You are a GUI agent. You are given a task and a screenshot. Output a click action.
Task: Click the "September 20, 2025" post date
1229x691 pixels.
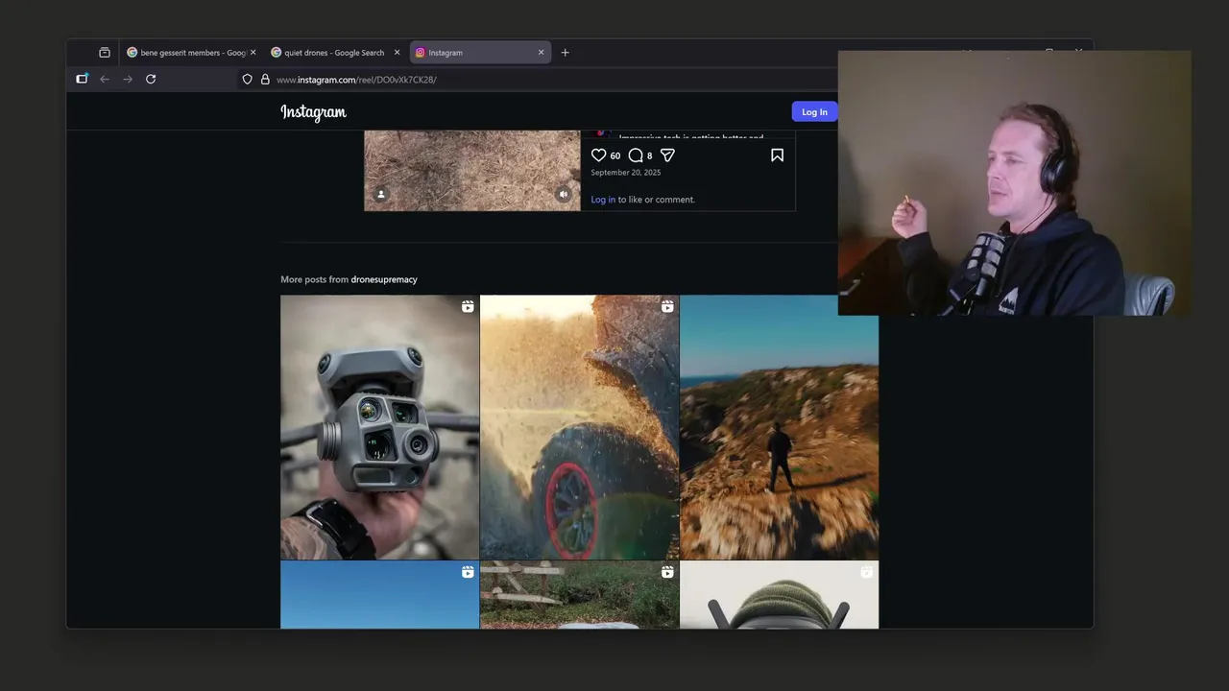click(626, 173)
